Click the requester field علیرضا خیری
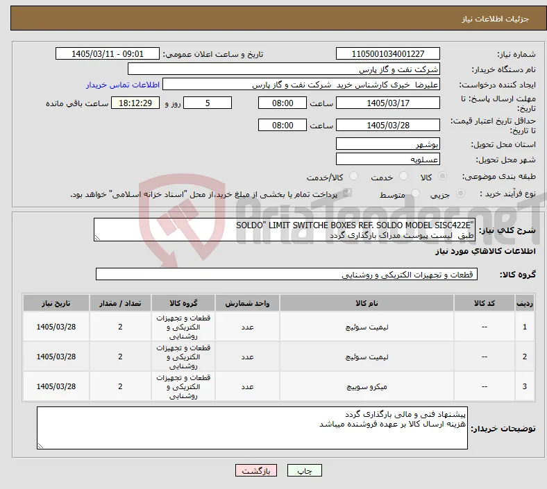 pos(301,85)
